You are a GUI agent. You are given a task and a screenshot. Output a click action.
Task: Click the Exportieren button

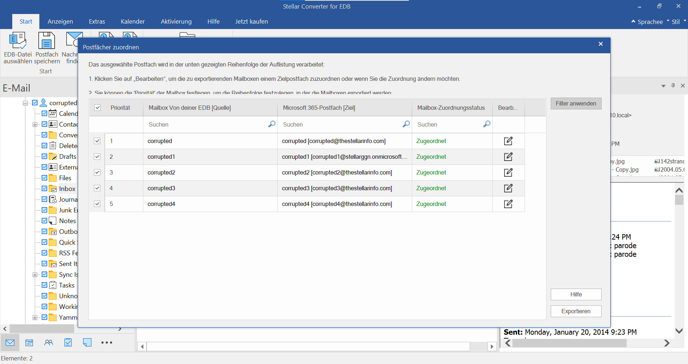click(x=576, y=311)
